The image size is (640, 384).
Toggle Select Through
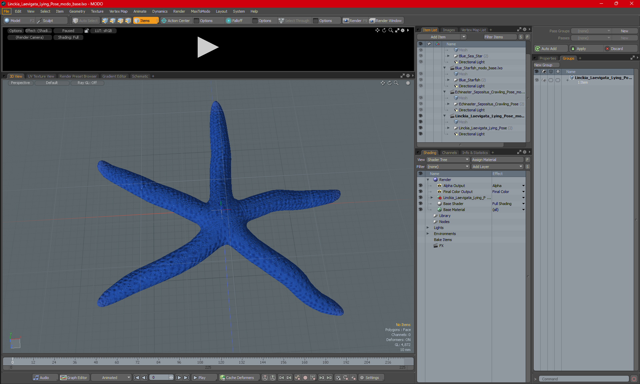tap(294, 21)
